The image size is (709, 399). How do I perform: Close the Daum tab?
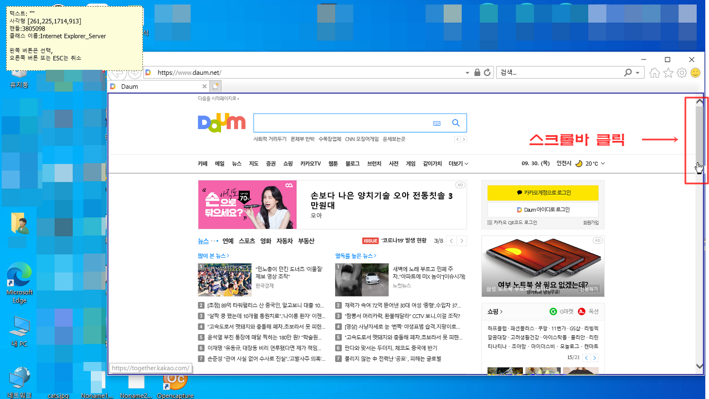tap(204, 86)
